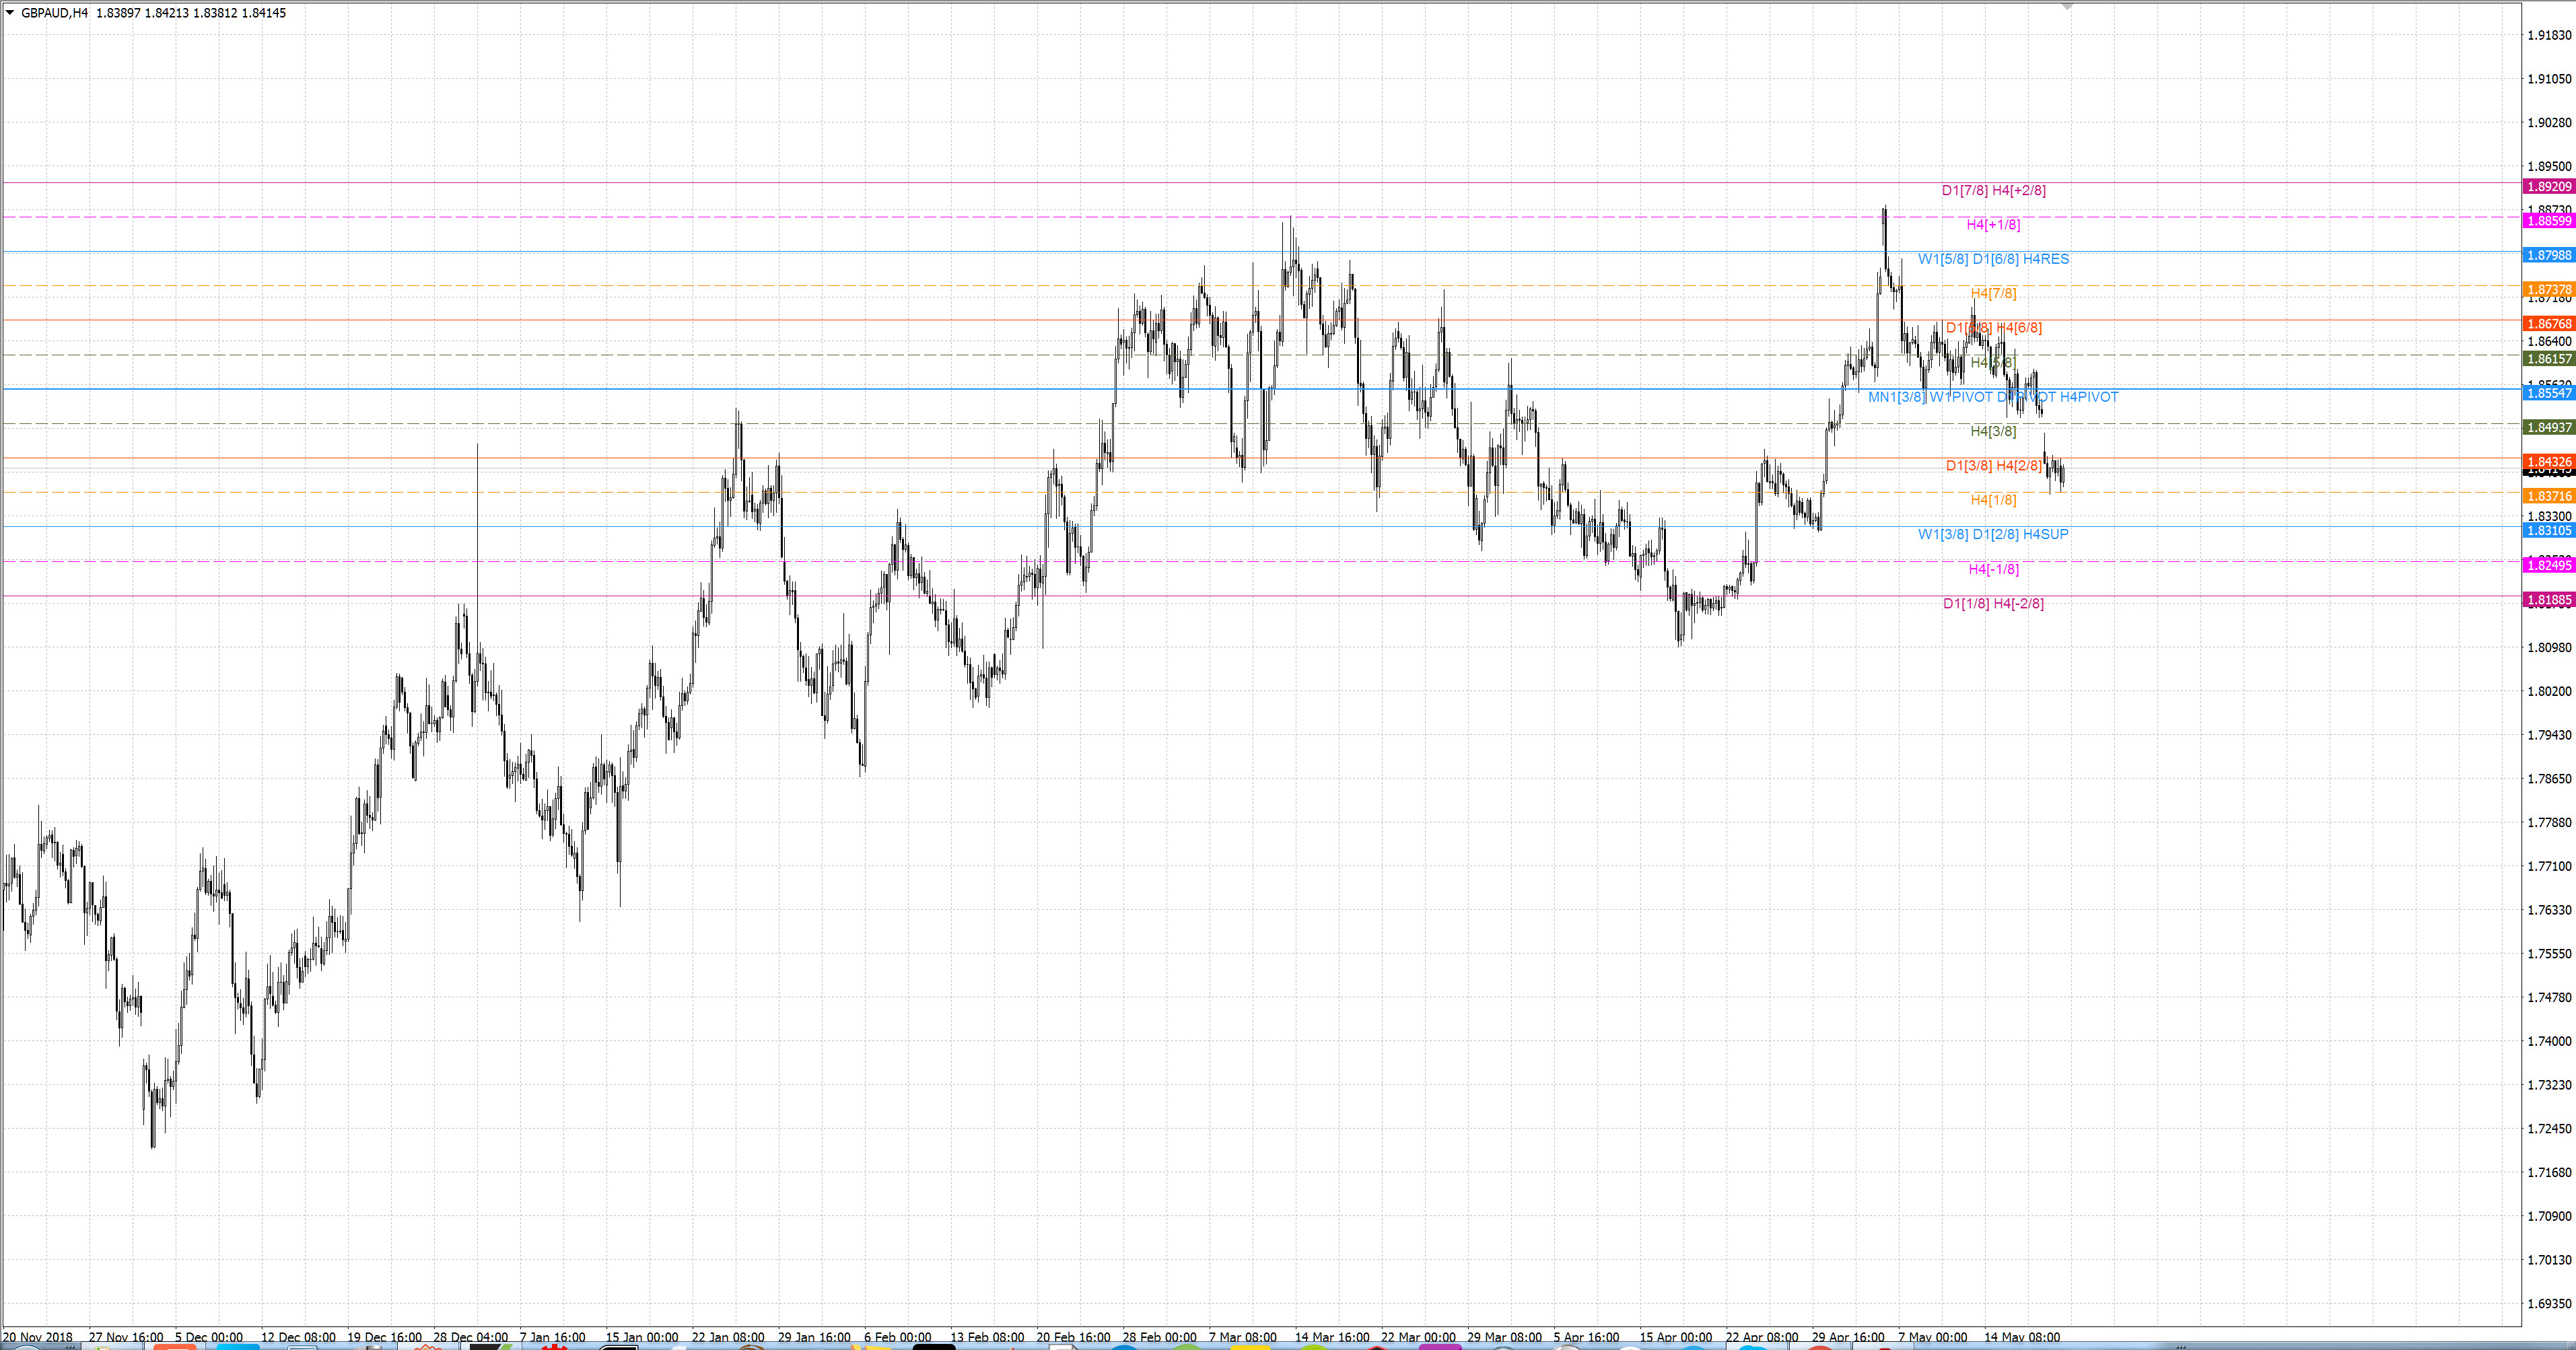Click the W1[5/8] D1[6/8] H4RES label
The height and width of the screenshot is (1350, 2576).
click(1993, 259)
